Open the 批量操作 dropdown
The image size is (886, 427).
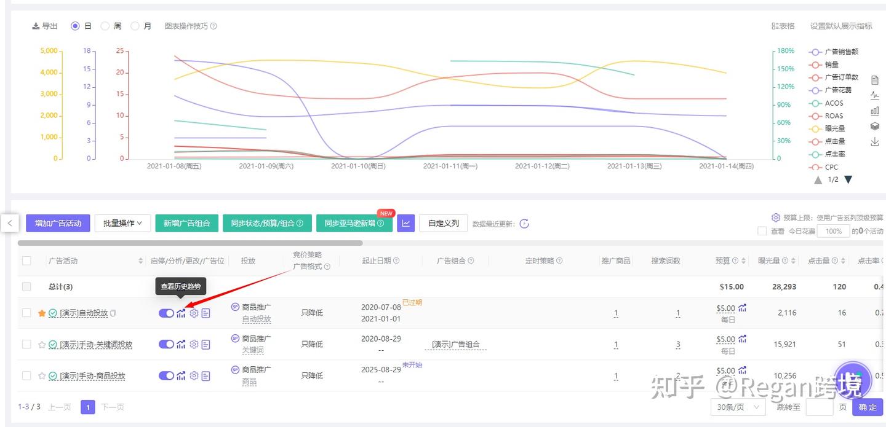(x=122, y=223)
